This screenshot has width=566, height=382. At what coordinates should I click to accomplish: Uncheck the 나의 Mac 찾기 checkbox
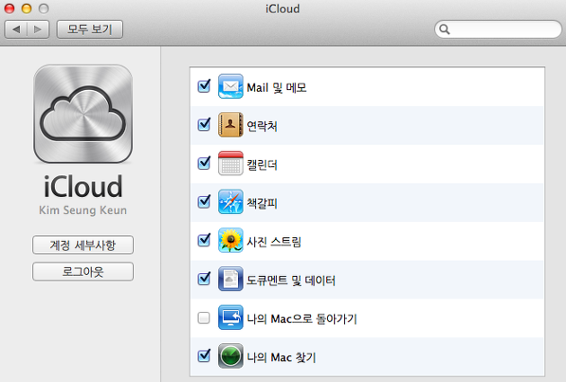204,356
